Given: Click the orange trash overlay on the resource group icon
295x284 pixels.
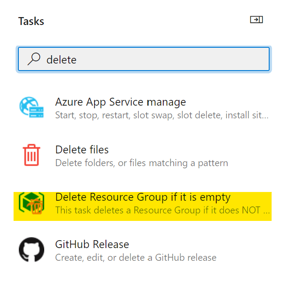Looking at the screenshot, I should 37,206.
